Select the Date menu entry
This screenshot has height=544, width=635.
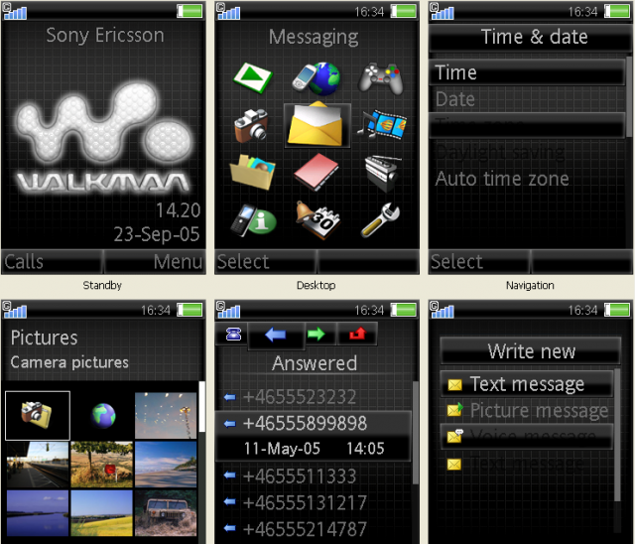pyautogui.click(x=527, y=99)
